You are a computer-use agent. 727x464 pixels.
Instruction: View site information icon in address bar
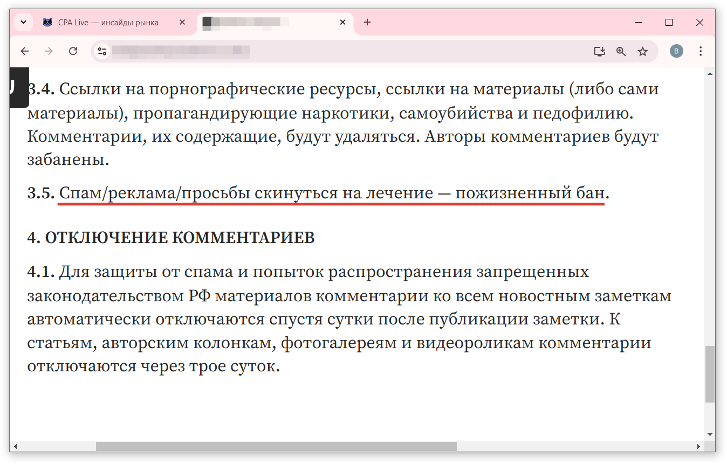point(102,51)
